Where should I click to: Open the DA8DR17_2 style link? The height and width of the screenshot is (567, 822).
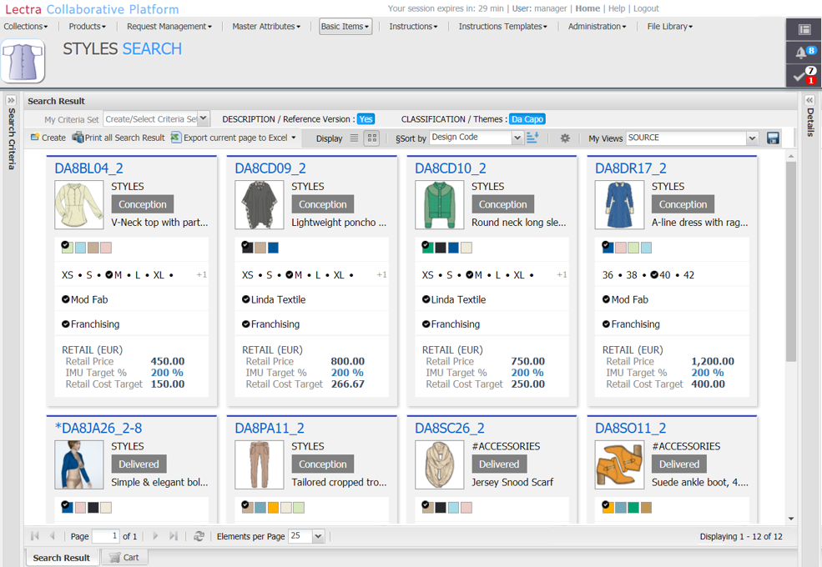630,168
